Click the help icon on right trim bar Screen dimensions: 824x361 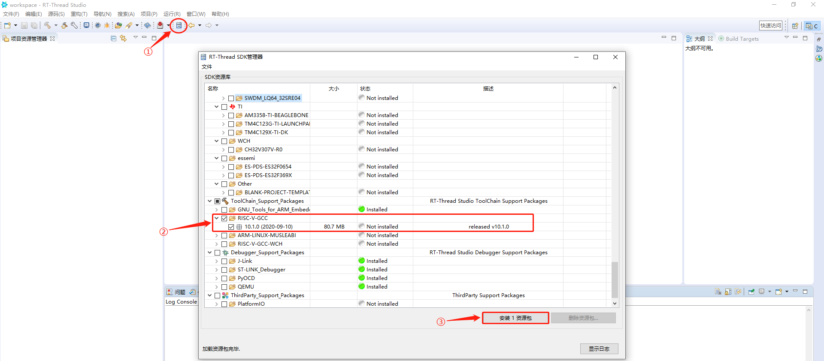point(819,49)
